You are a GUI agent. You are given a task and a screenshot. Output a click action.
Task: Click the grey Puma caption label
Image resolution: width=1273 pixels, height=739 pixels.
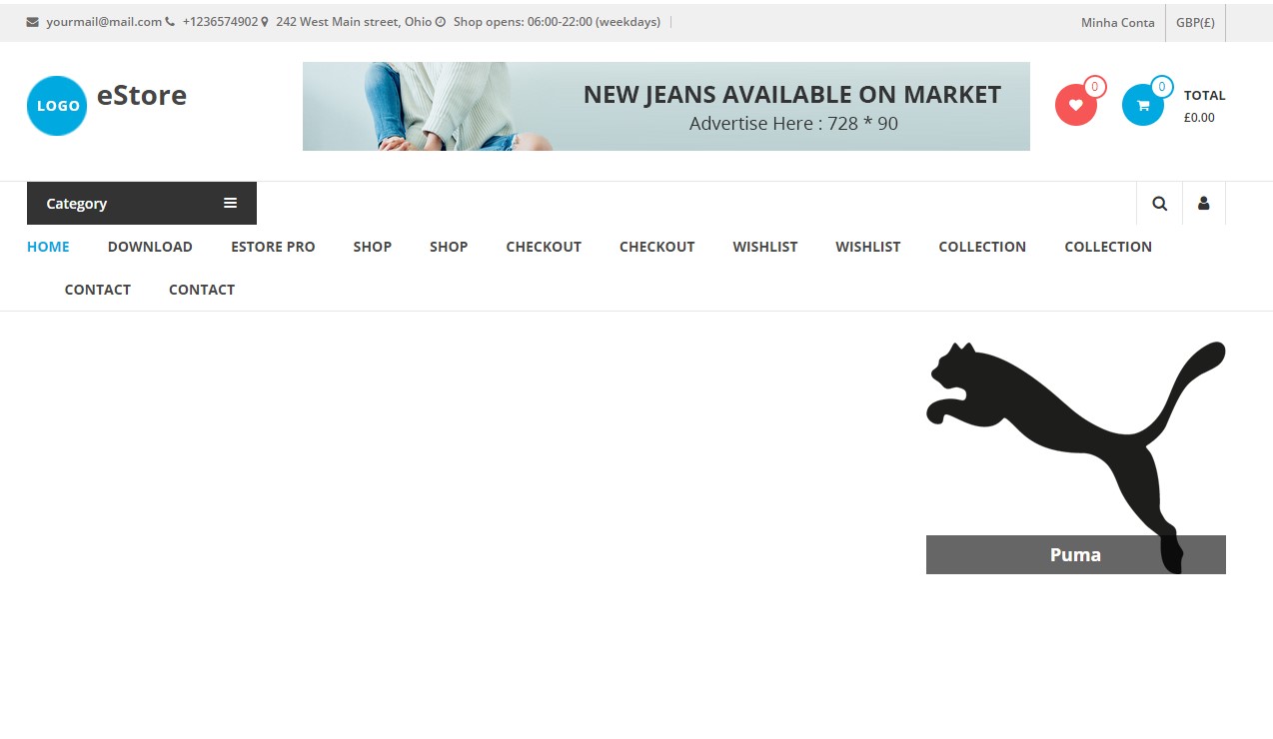pyautogui.click(x=1076, y=555)
